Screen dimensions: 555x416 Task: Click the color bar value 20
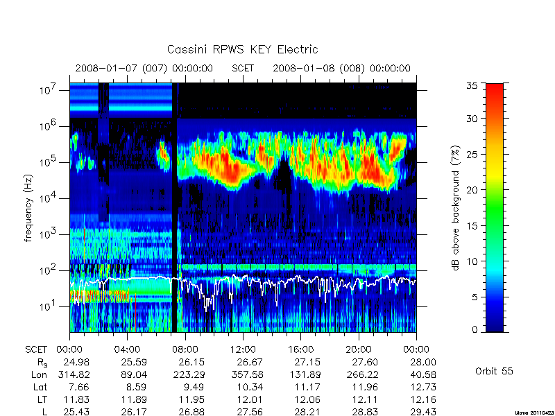472,189
